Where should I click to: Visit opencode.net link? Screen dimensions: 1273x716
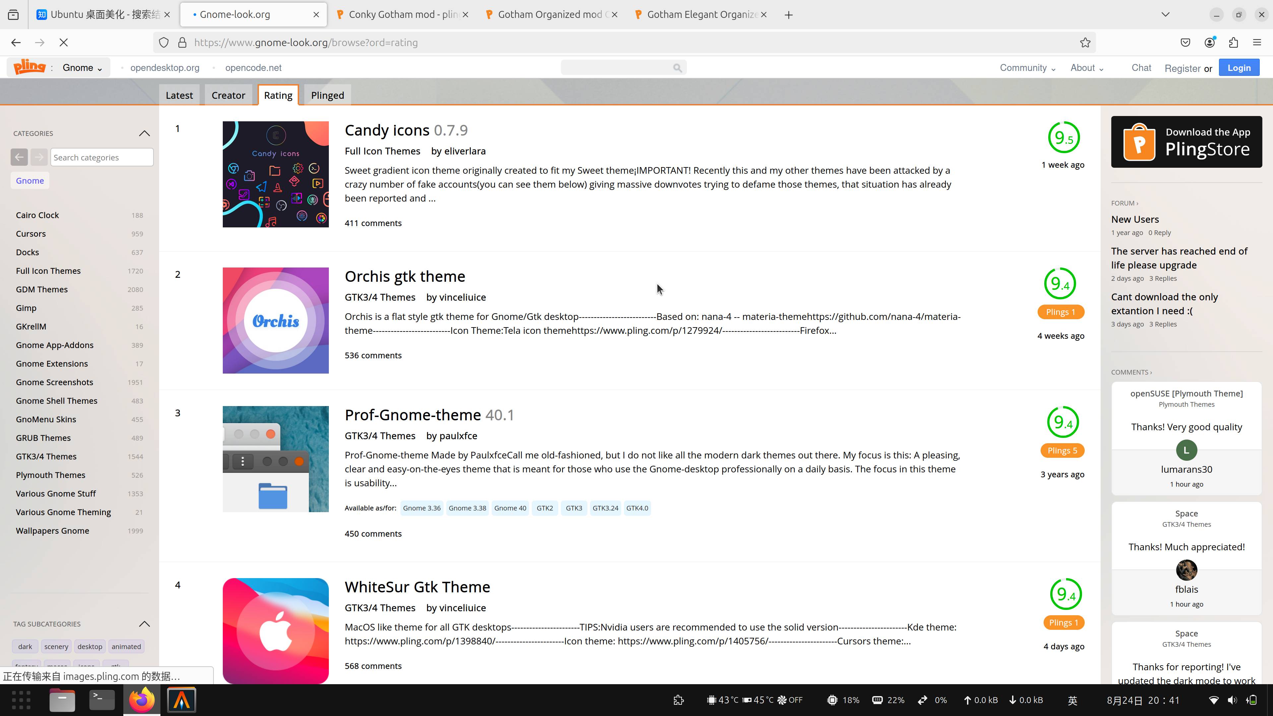(253, 68)
